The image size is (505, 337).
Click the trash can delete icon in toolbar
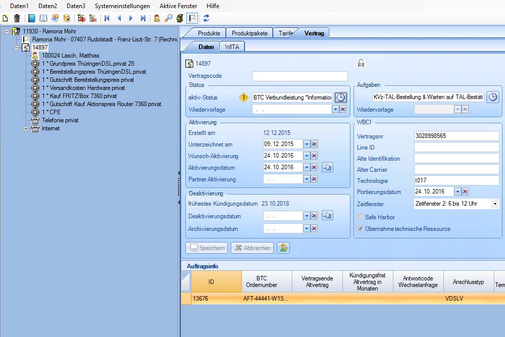[x=17, y=18]
